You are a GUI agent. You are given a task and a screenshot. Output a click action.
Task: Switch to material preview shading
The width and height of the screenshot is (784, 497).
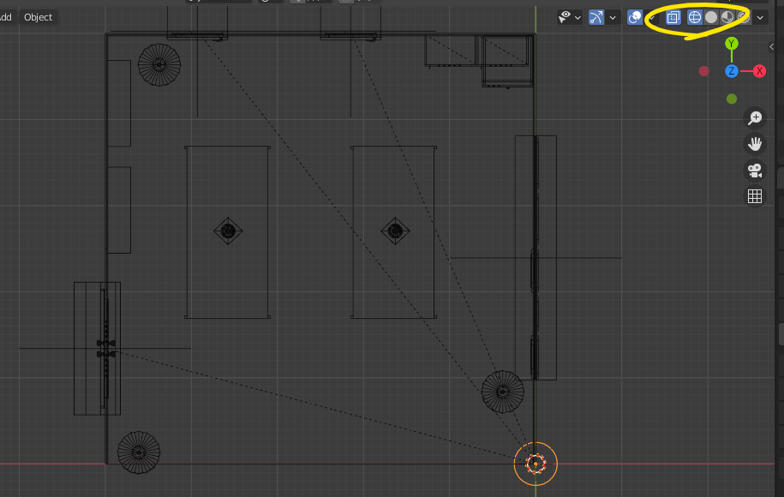coord(727,17)
